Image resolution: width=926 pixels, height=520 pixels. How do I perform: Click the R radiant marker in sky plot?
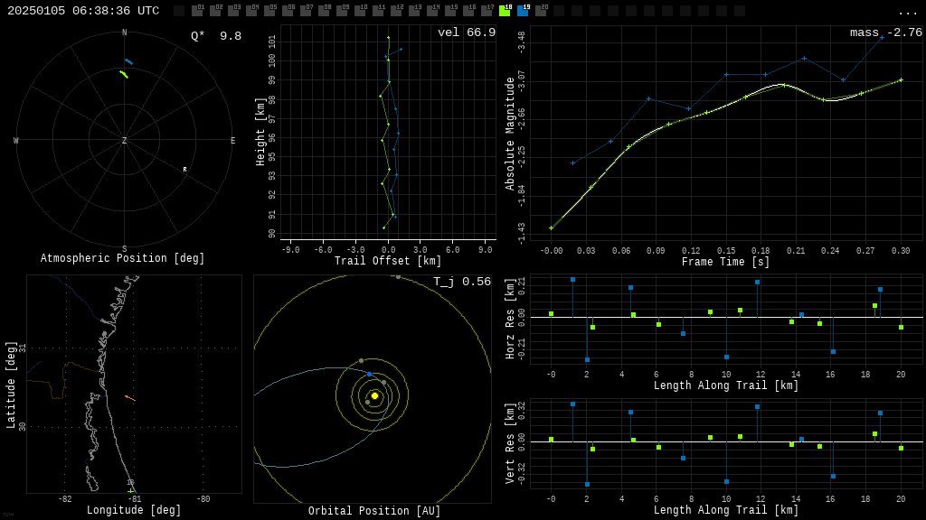click(x=184, y=170)
